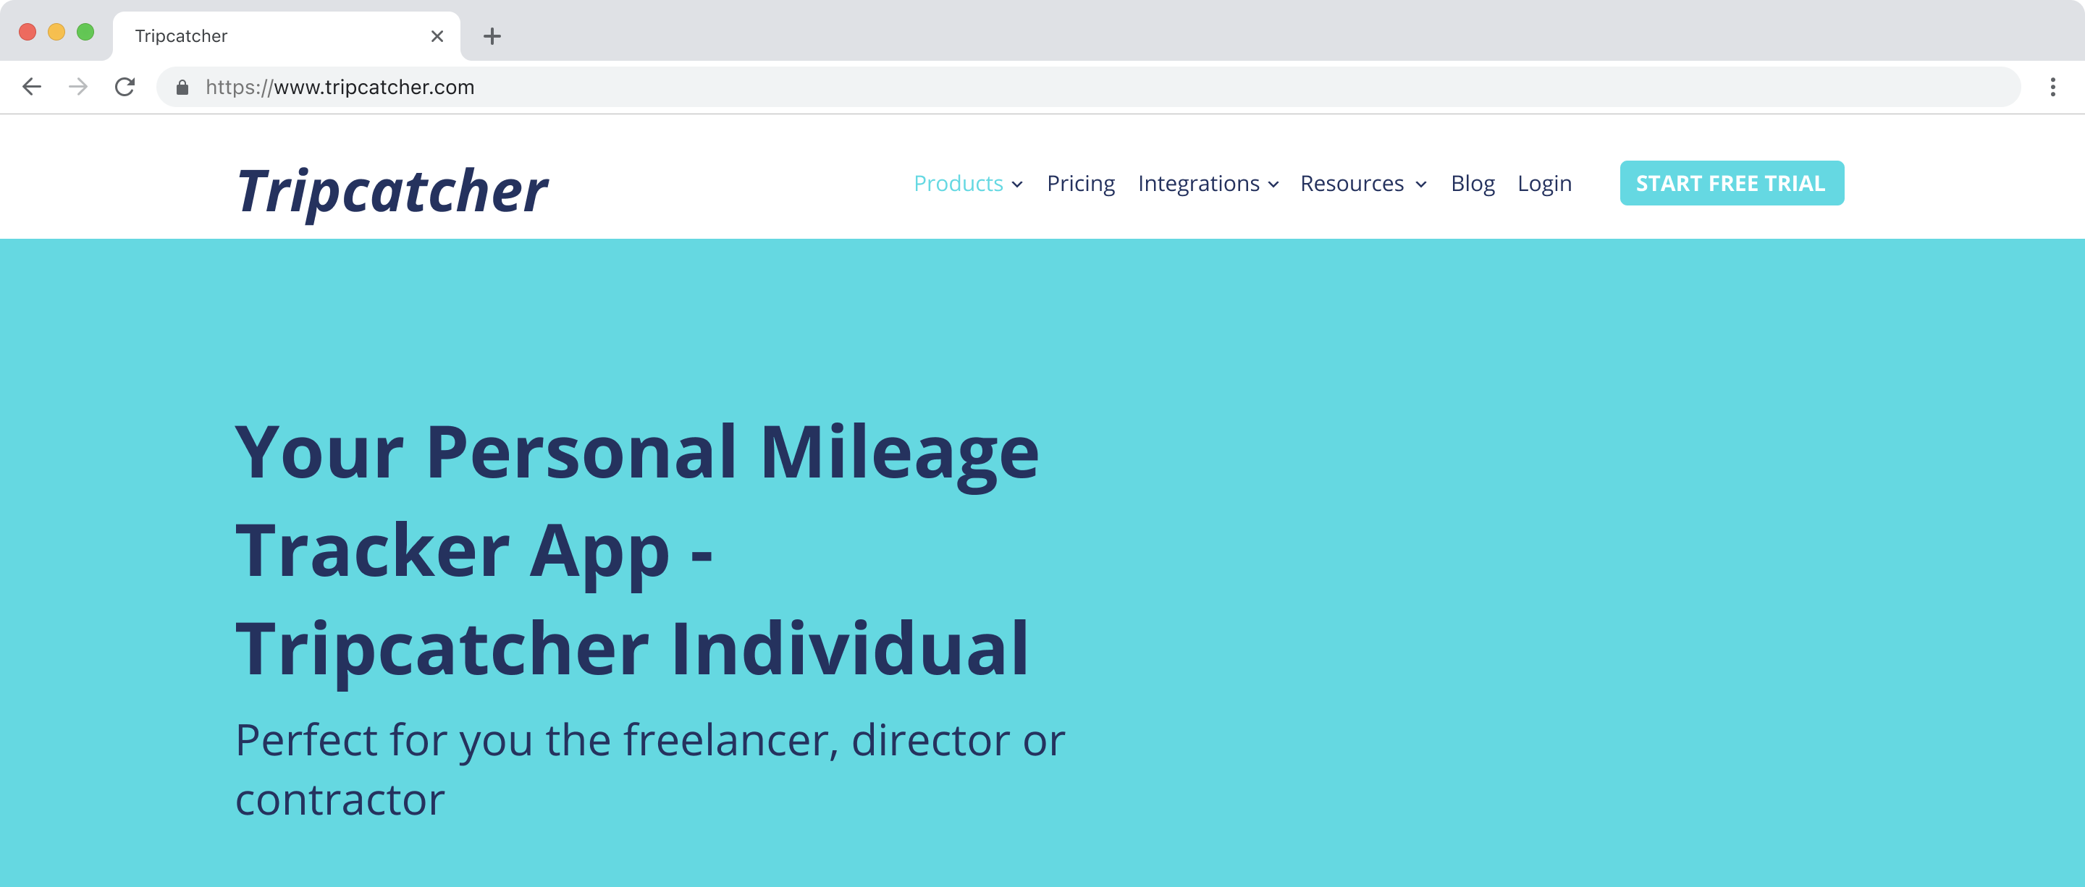Expand the Resources dropdown menu

pos(1362,182)
